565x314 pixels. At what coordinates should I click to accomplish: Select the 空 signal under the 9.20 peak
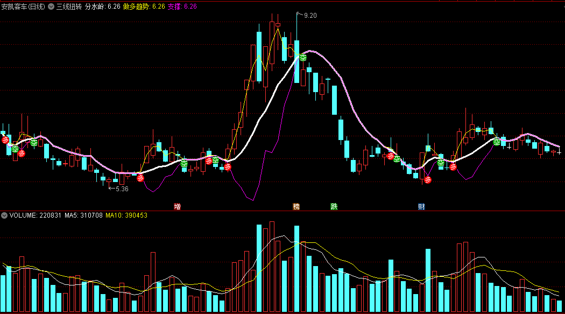303,58
